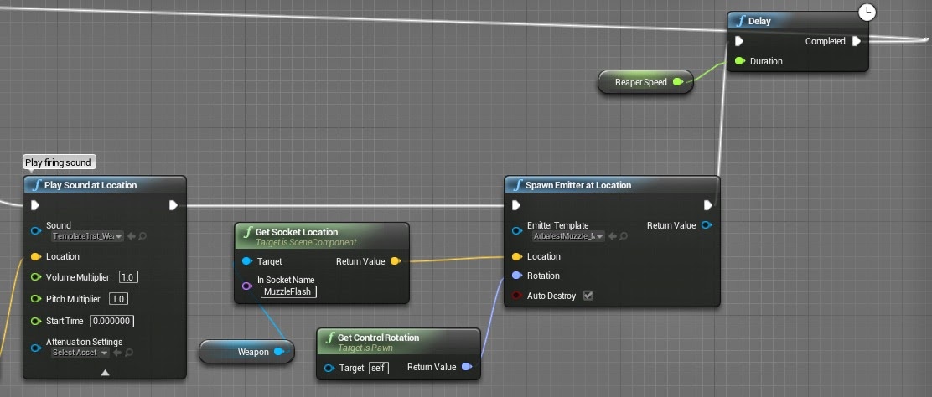Screen dimensions: 932x397
Task: Click the self field on Get Control Rotation
Action: pyautogui.click(x=379, y=368)
